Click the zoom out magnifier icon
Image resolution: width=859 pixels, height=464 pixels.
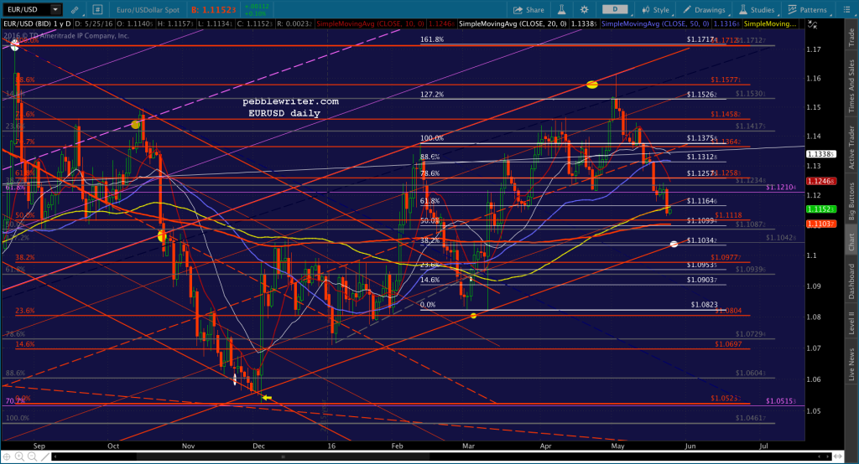[x=32, y=456]
